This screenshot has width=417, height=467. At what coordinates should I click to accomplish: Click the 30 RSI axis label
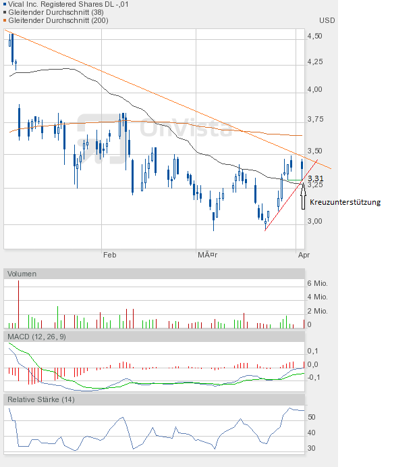tap(311, 448)
